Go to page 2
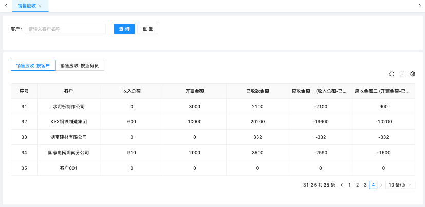The image size is (425, 207). [358, 185]
